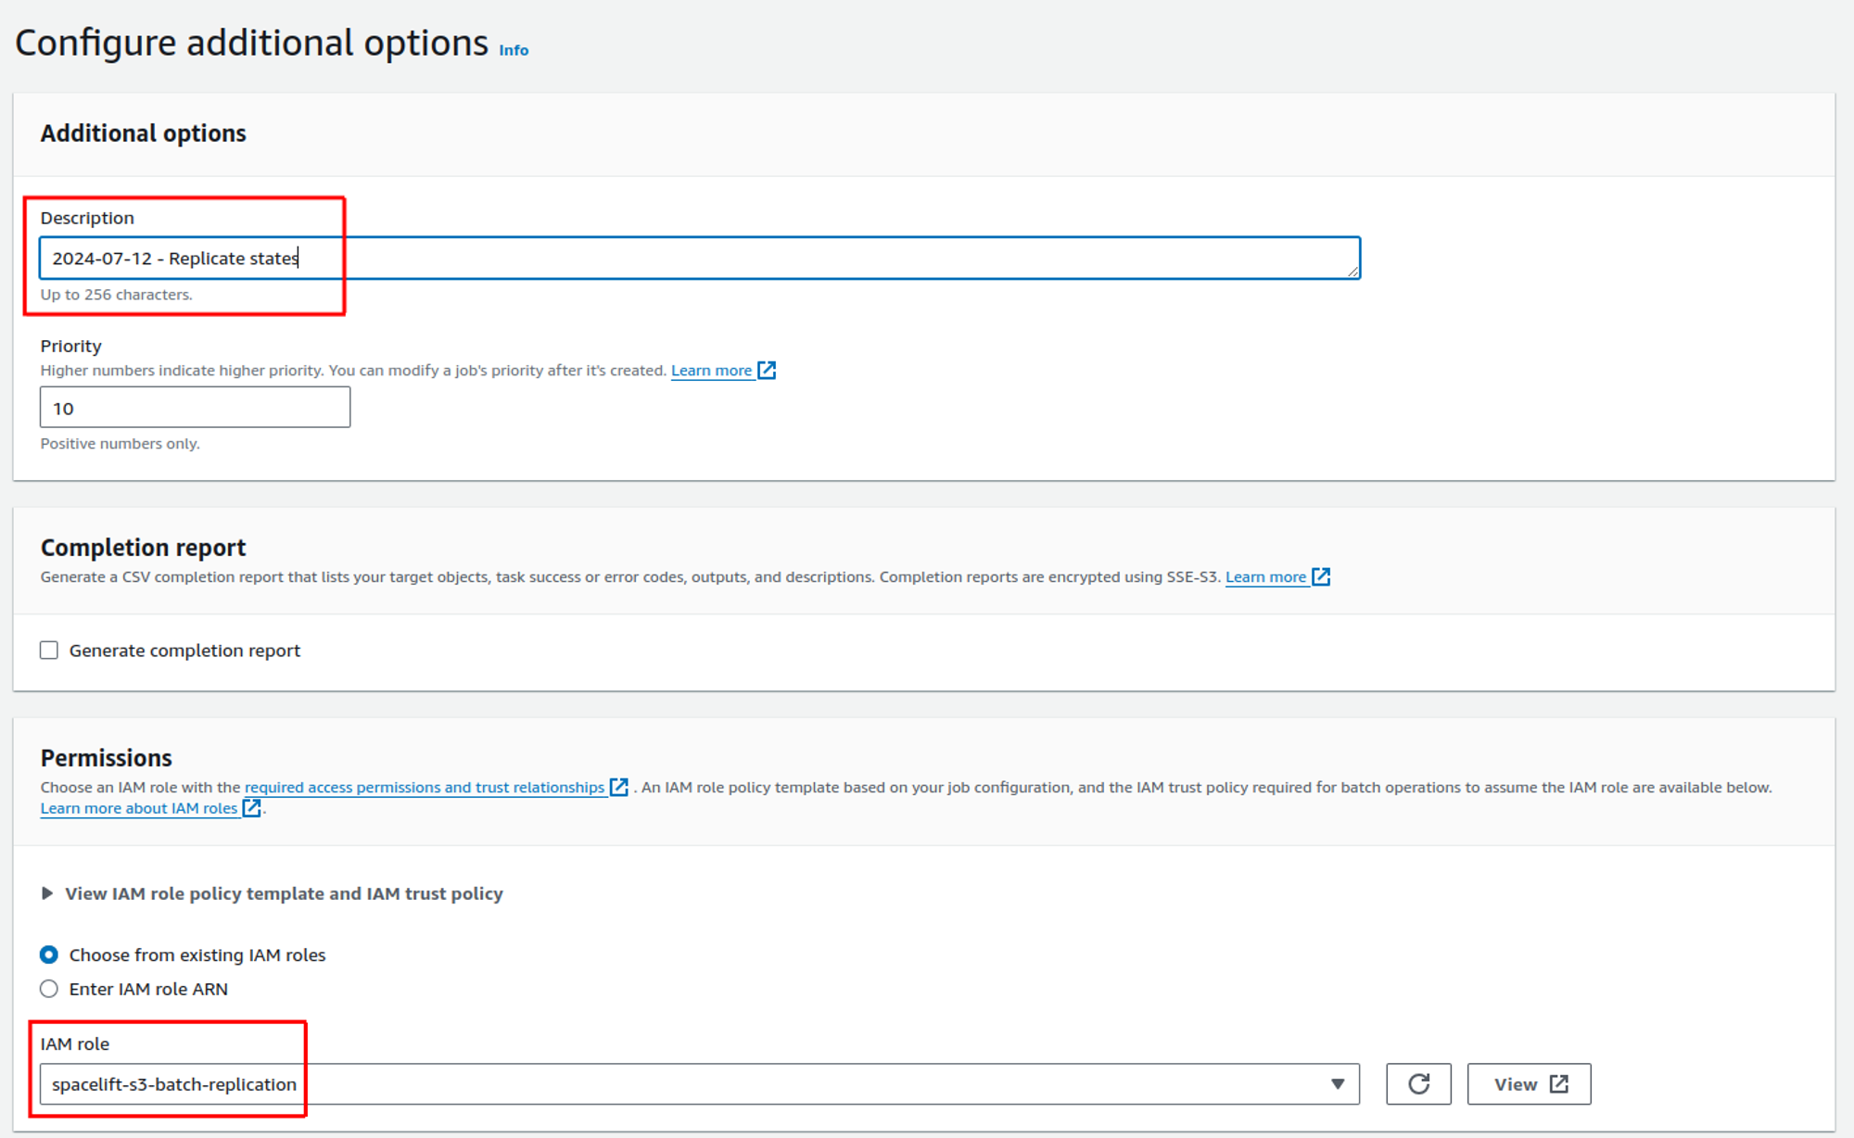
Task: Click the external-link icon inside the View button
Action: click(1561, 1083)
